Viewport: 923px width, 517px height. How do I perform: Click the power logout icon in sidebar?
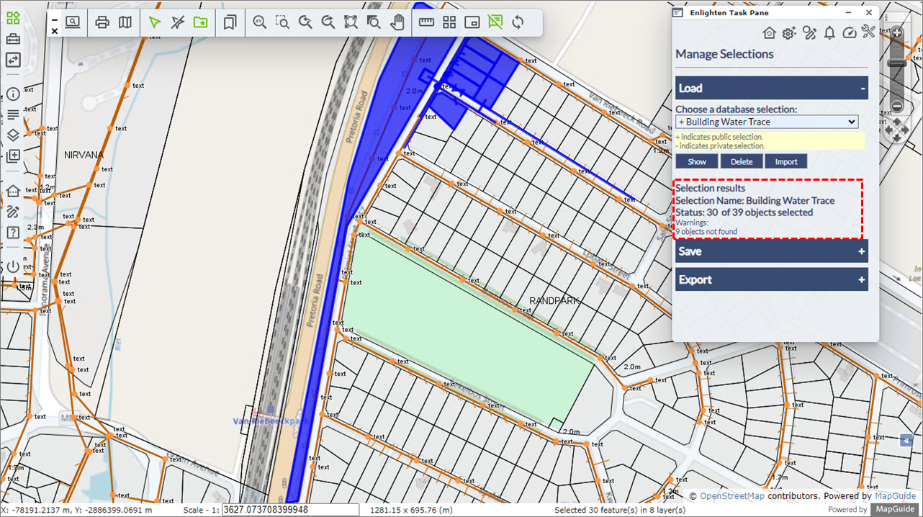13,266
